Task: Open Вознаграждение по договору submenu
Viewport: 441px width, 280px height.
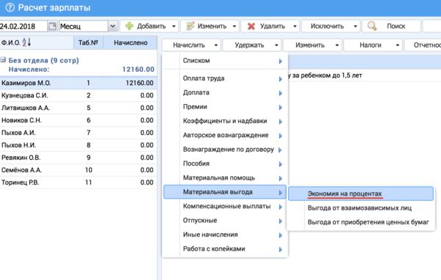Action: (x=225, y=150)
